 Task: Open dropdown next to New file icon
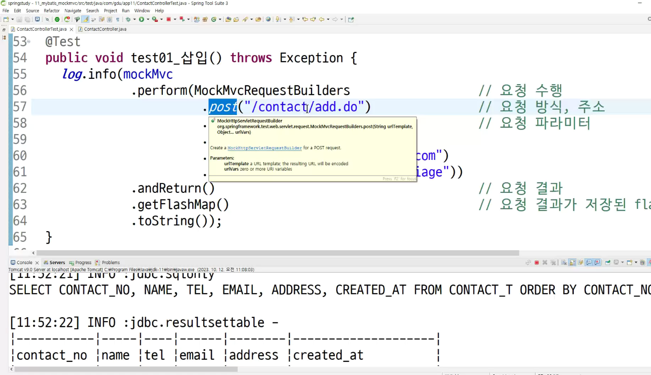coord(12,20)
